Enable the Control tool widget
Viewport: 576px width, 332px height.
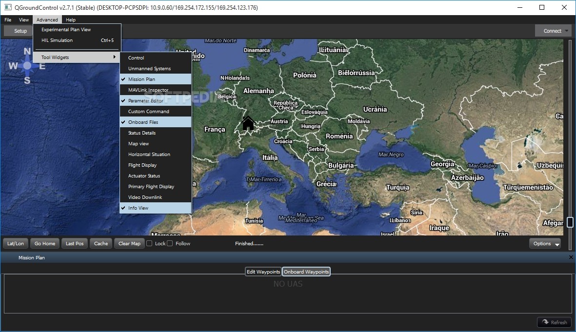(x=156, y=58)
